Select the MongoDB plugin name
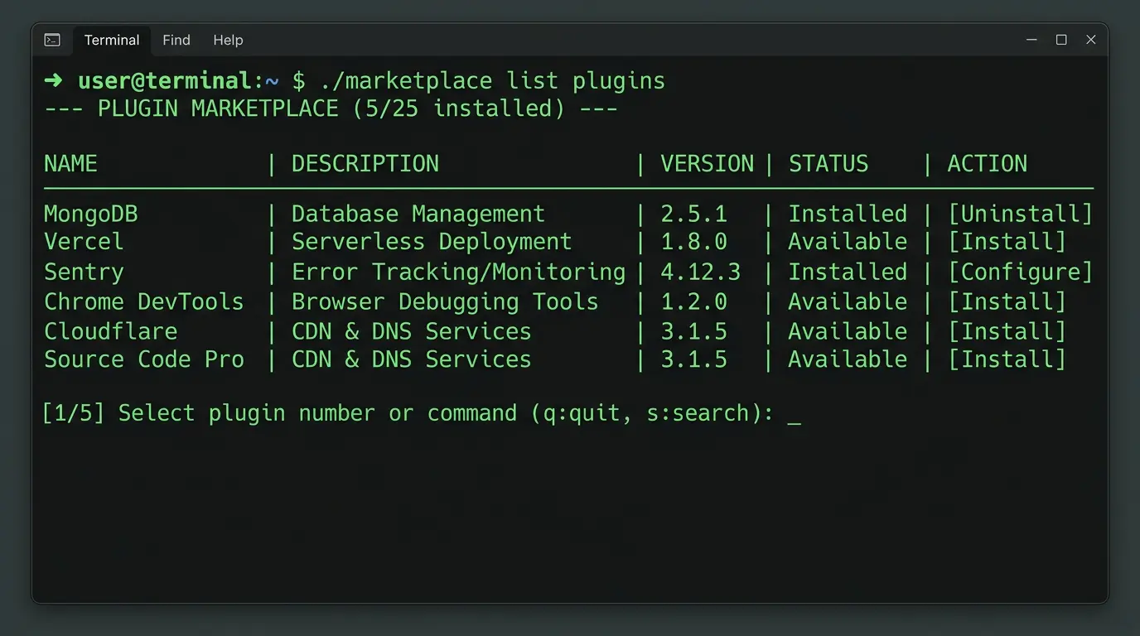 (91, 214)
